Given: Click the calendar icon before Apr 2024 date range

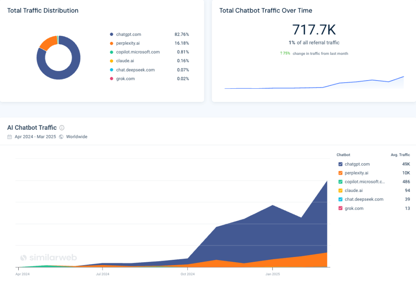Looking at the screenshot, I should tap(9, 137).
